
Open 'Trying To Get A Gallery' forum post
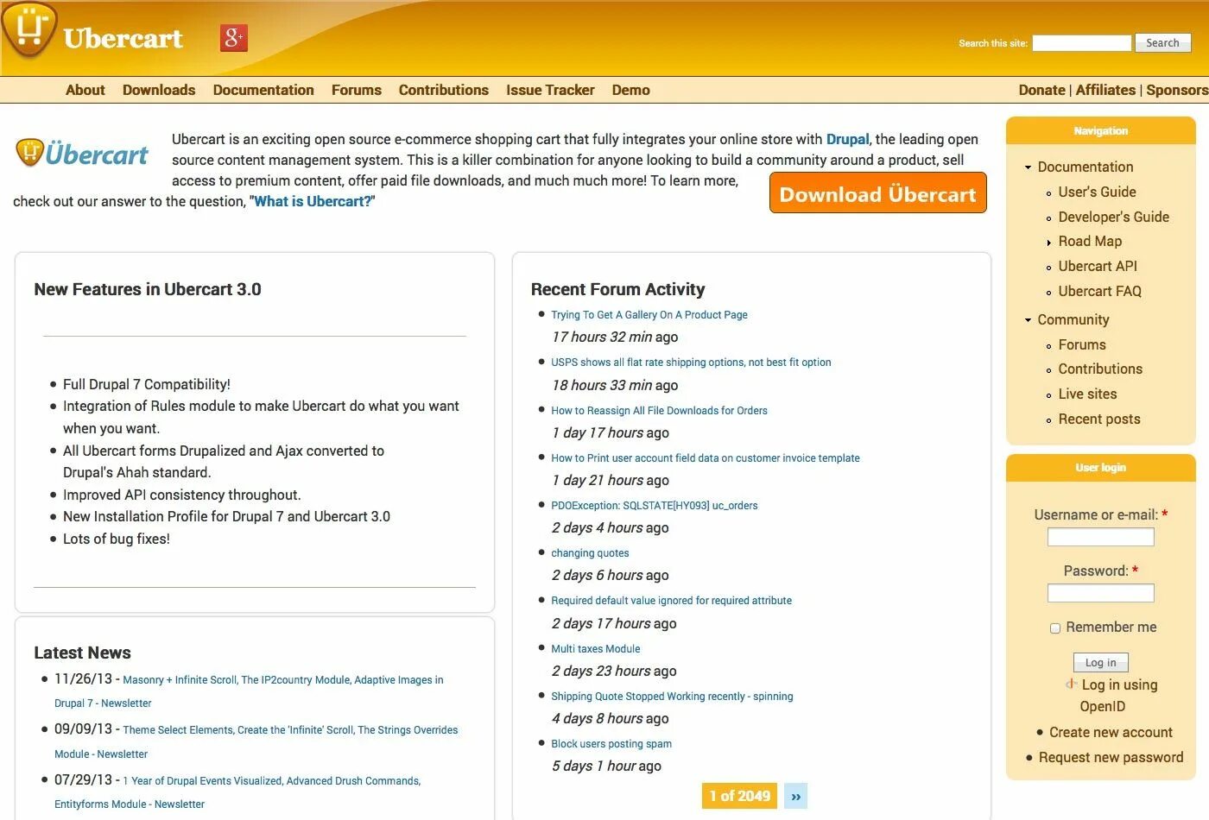pyautogui.click(x=649, y=315)
